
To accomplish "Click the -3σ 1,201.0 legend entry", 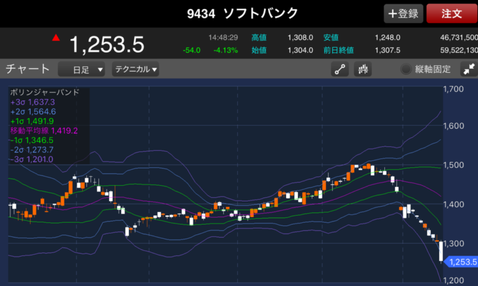I will click(32, 159).
